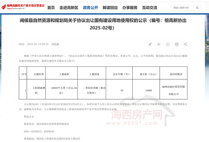Click the paragraph starting 公示期为10日
The image size is (209, 142).
tap(103, 107)
